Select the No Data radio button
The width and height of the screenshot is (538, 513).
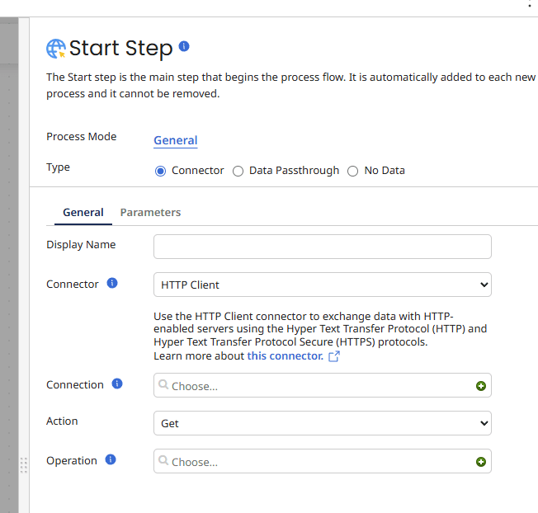pos(353,171)
